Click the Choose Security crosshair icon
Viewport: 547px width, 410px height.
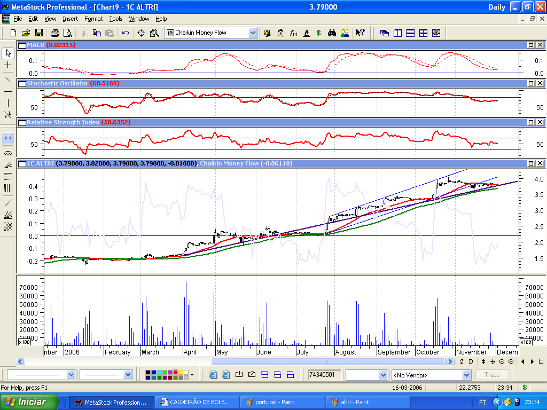[141, 33]
